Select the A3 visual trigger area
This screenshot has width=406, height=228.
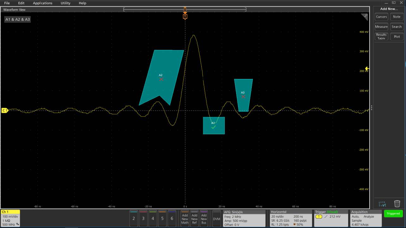click(x=243, y=95)
